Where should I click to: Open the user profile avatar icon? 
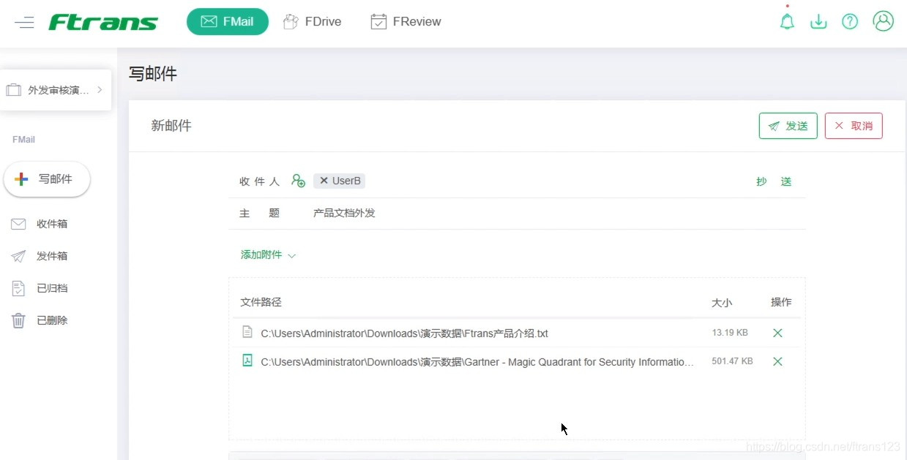(884, 21)
